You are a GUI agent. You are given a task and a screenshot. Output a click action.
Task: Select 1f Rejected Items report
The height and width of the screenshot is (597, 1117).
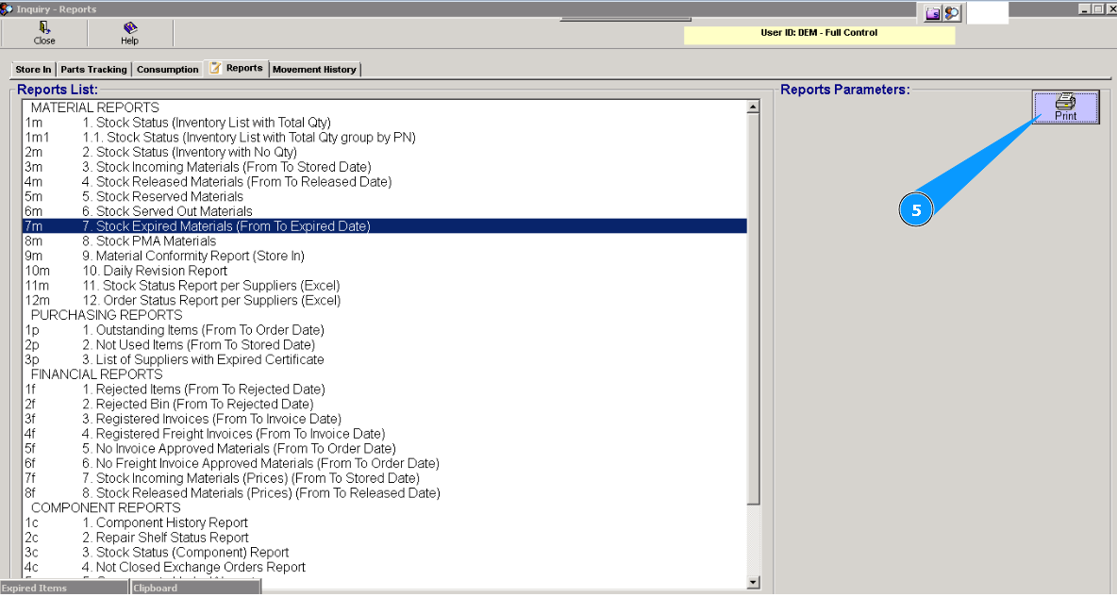(385, 389)
